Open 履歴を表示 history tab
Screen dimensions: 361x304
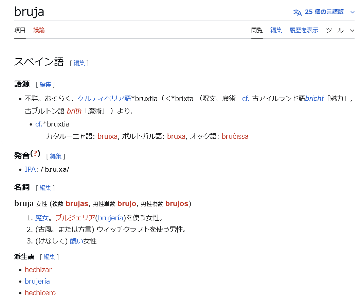click(x=304, y=30)
